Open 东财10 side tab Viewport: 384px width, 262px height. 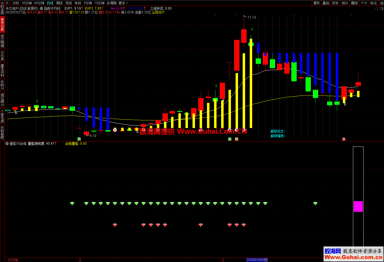2,85
